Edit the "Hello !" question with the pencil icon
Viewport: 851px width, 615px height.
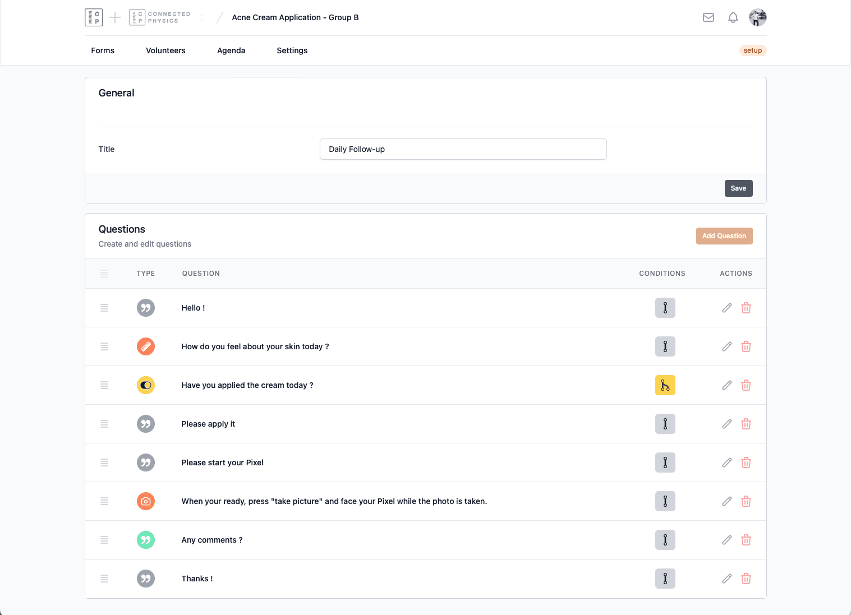click(726, 308)
